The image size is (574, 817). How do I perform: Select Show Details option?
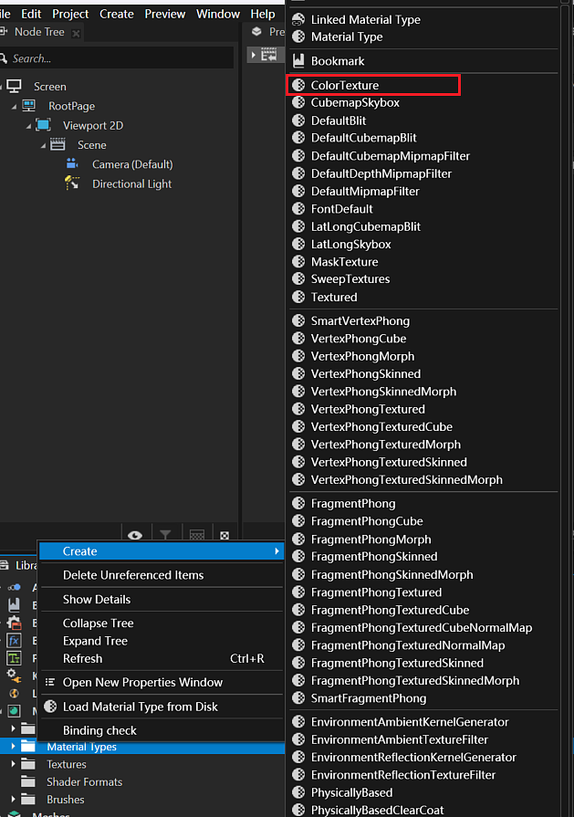pyautogui.click(x=97, y=599)
